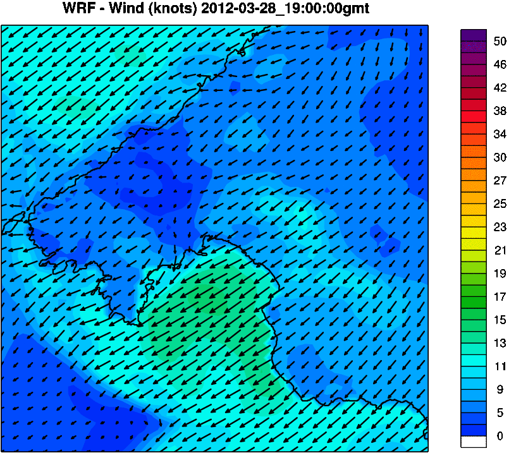Click the colorbar label 11
The width and height of the screenshot is (528, 453).
[x=500, y=366]
